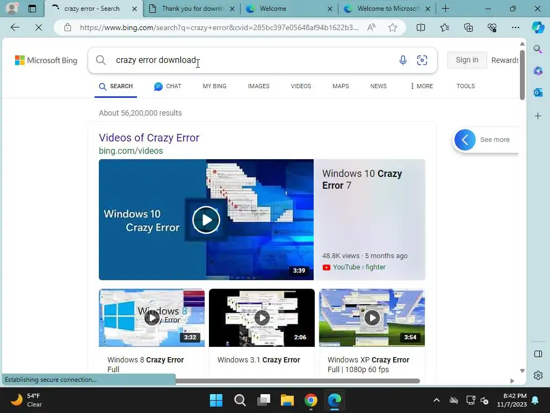550x413 pixels.
Task: Open File Explorer from taskbar
Action: click(287, 400)
